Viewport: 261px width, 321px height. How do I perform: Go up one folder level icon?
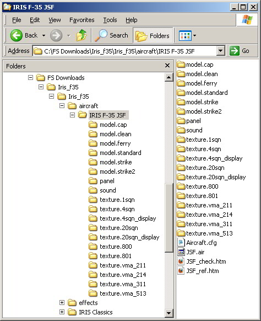pyautogui.click(x=81, y=35)
